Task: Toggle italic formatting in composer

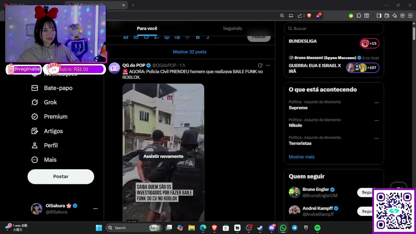Action: [208, 37]
